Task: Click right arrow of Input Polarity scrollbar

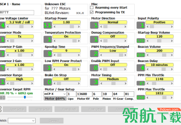Action: pyautogui.click(x=172, y=27)
